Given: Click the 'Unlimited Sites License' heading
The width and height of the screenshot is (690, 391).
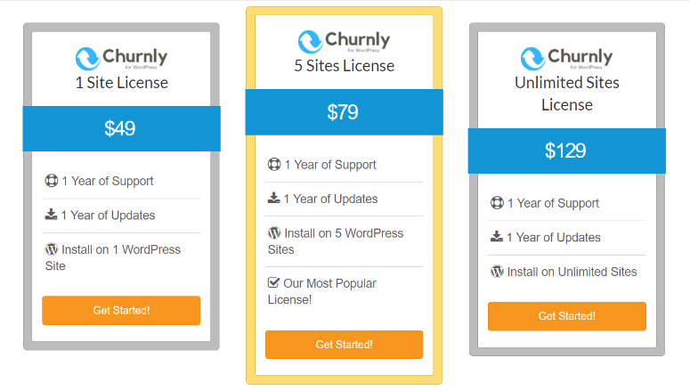Looking at the screenshot, I should [567, 94].
